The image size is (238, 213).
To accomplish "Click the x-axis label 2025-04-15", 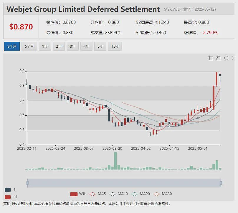I will 169,148.
